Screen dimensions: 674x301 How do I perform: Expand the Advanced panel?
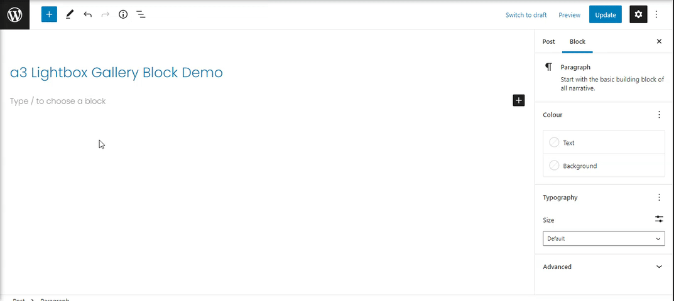pyautogui.click(x=604, y=267)
